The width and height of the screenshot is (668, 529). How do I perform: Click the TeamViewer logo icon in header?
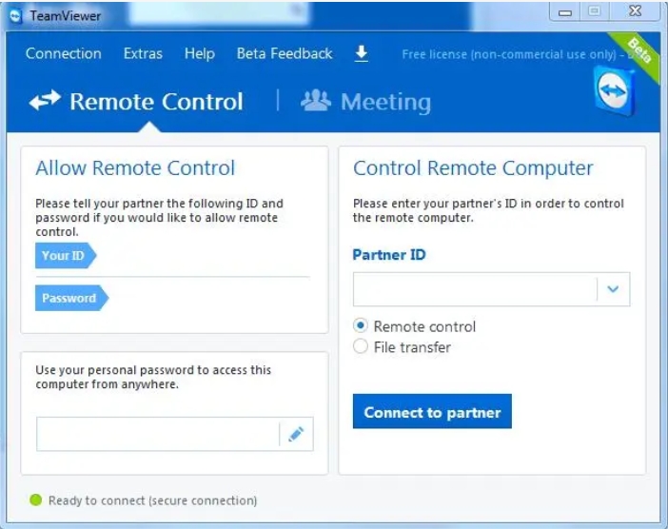pos(613,93)
